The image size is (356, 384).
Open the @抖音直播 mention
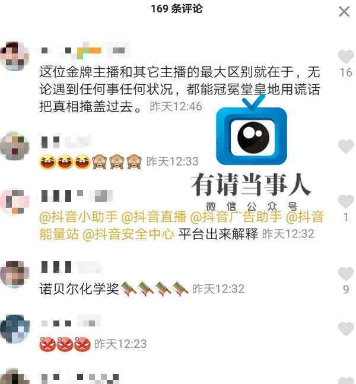pyautogui.click(x=154, y=217)
